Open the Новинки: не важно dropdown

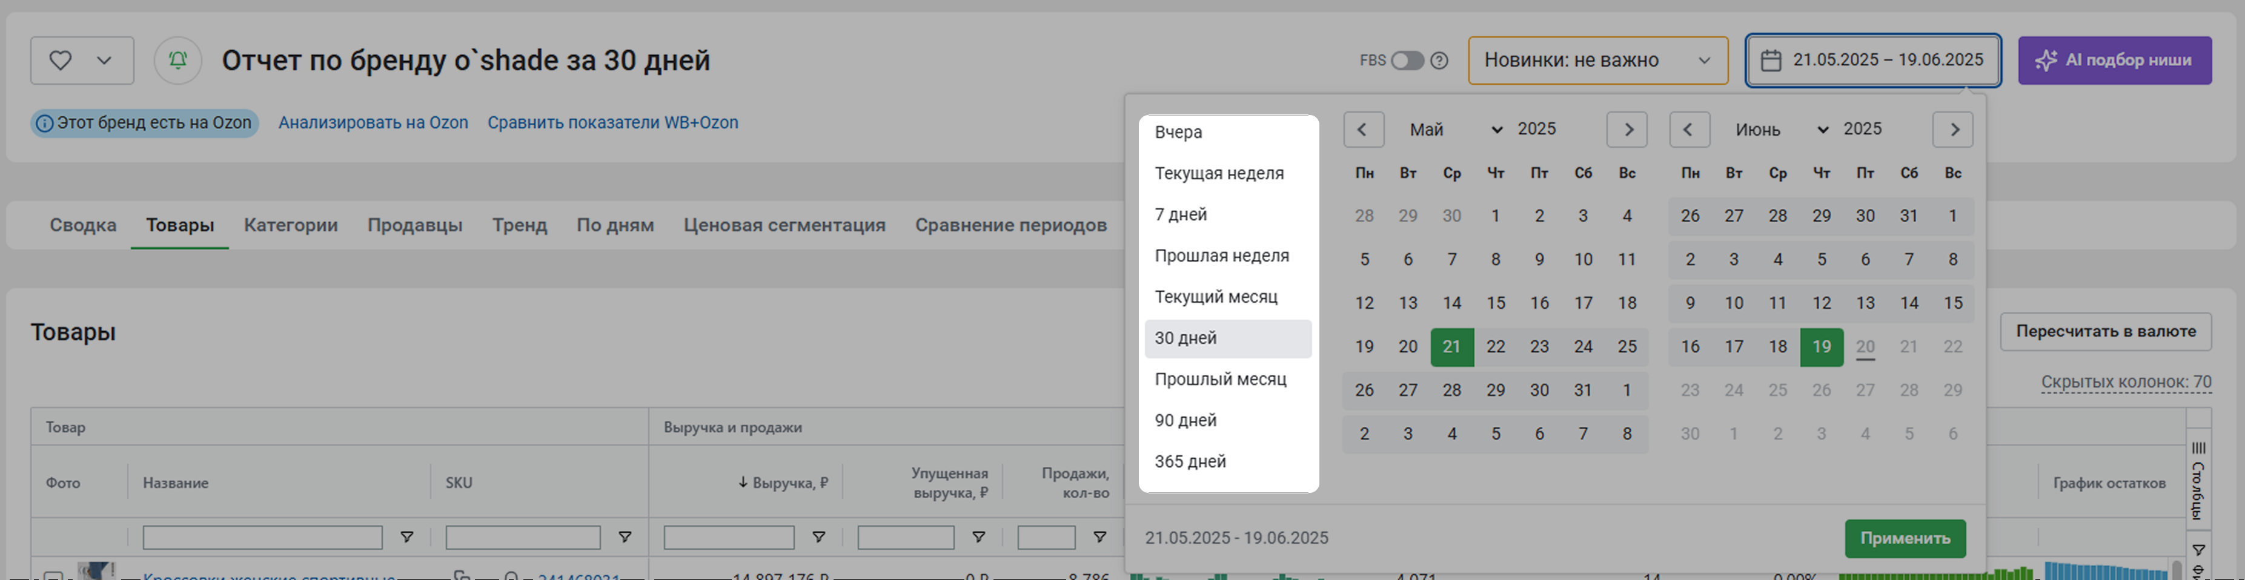pos(1597,60)
